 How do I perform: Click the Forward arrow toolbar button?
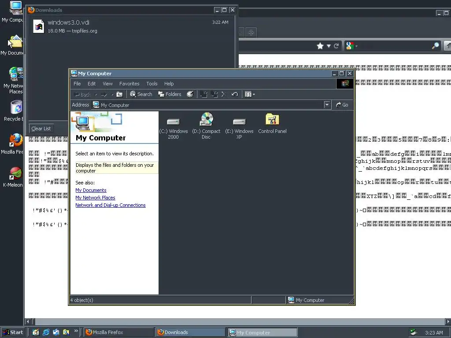point(104,94)
